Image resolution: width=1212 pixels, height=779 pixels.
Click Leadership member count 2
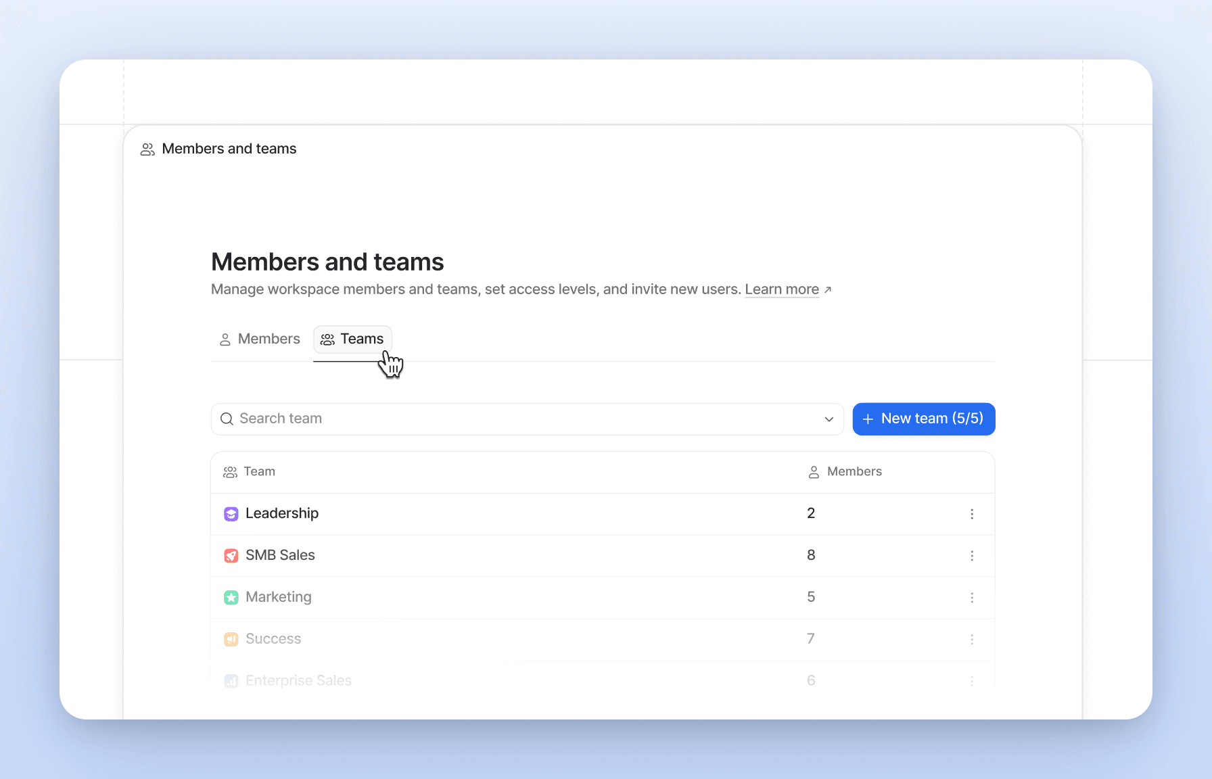[811, 513]
